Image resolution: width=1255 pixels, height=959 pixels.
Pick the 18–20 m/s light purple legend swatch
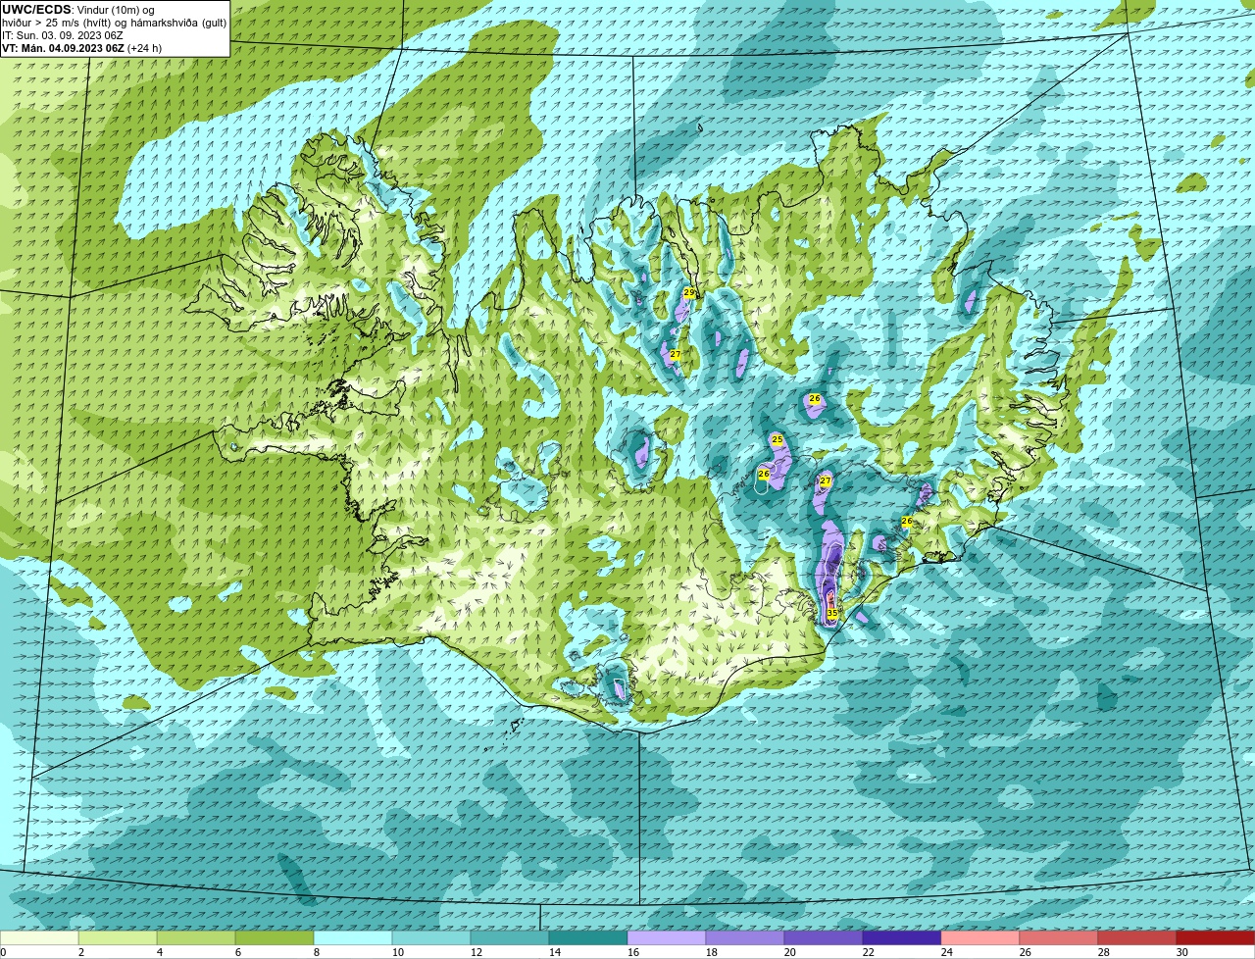pyautogui.click(x=745, y=937)
